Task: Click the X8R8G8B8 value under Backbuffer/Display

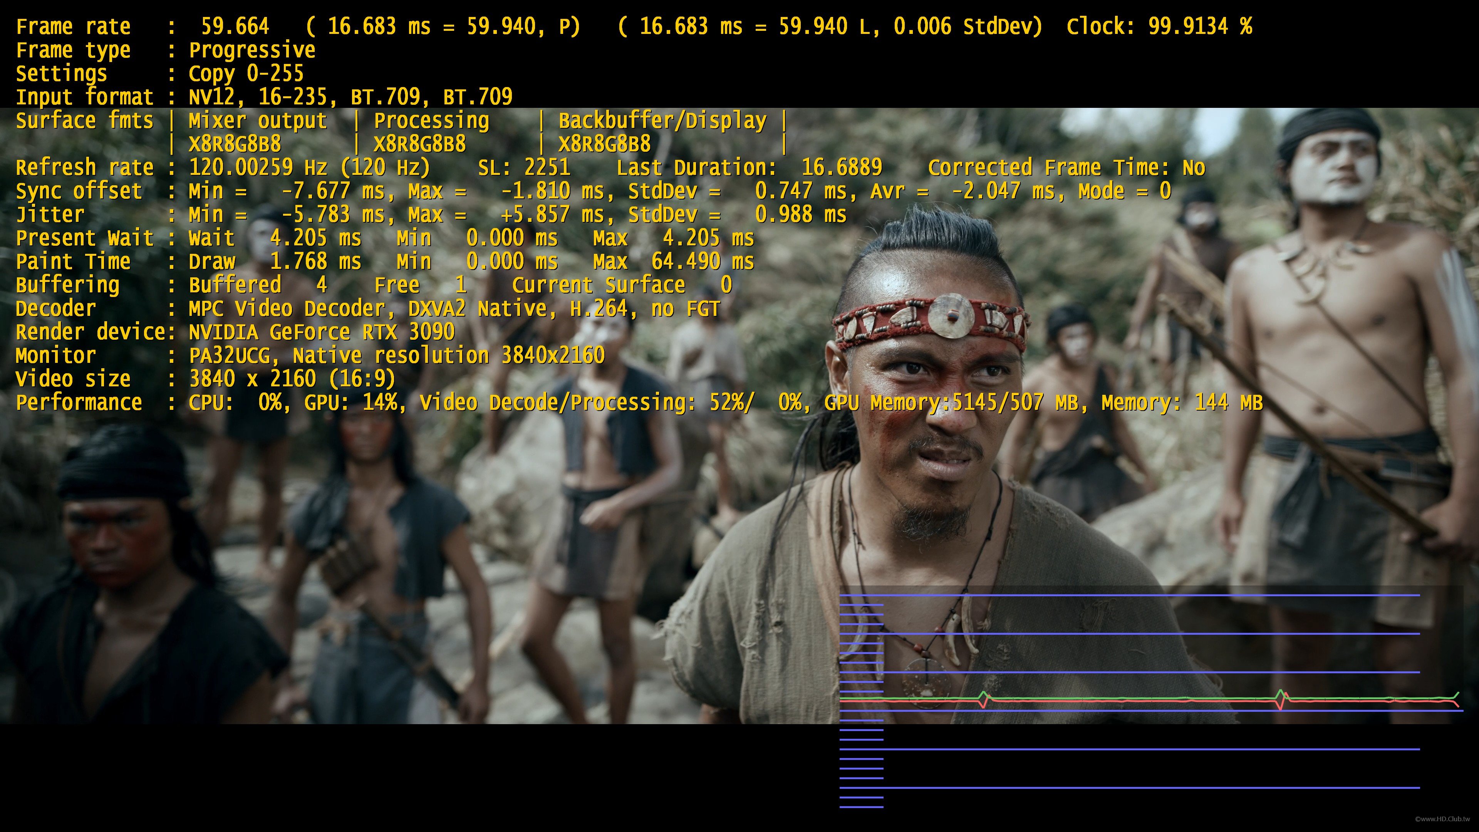Action: (605, 144)
